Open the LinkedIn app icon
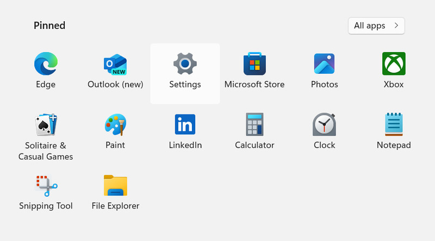Image resolution: width=435 pixels, height=241 pixels. click(185, 124)
